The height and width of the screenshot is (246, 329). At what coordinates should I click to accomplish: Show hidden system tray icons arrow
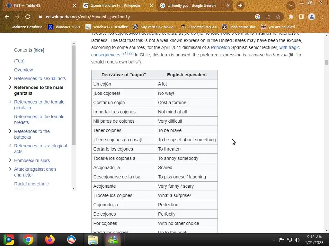pyautogui.click(x=274, y=240)
